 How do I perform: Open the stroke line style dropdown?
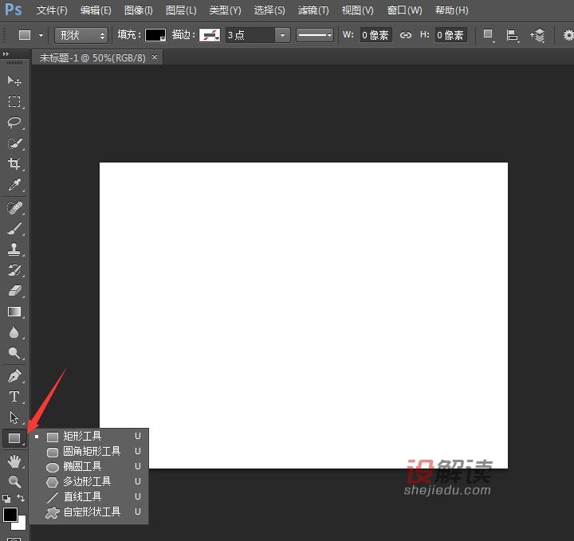point(315,36)
